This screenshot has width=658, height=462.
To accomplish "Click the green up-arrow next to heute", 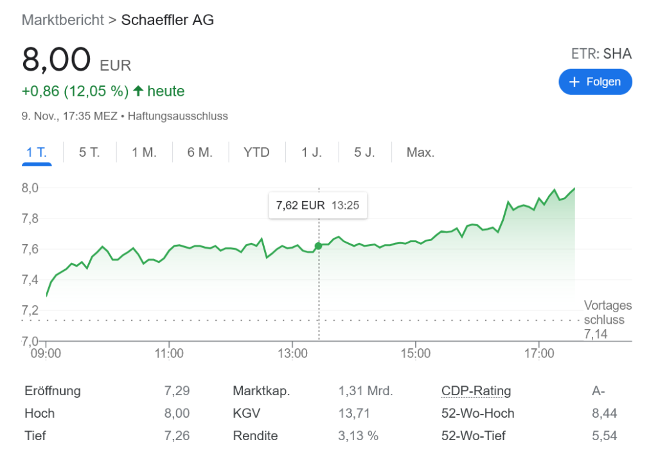I will tap(138, 91).
